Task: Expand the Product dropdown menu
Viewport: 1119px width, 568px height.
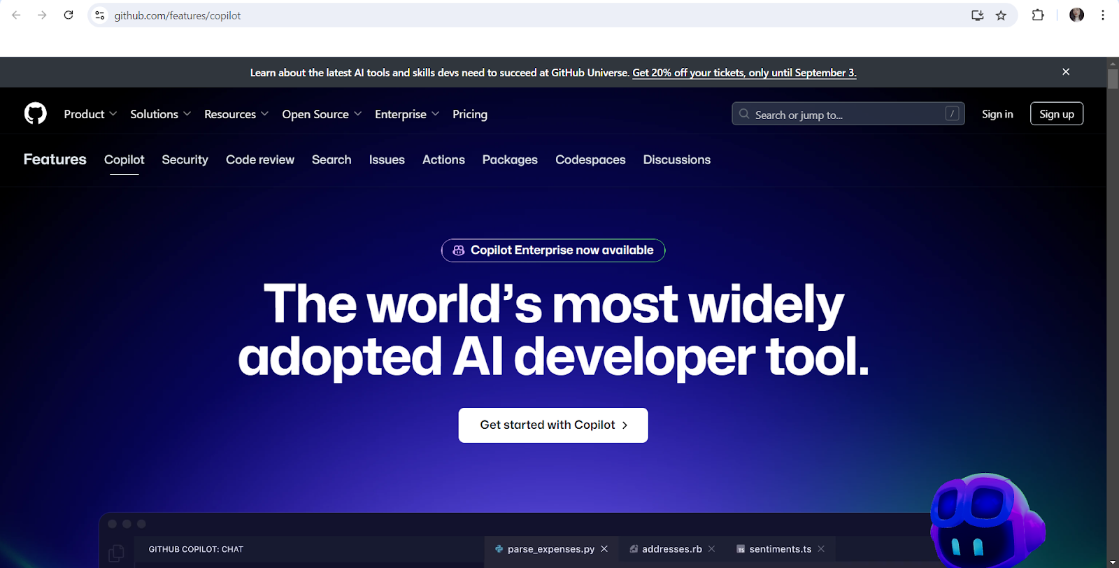Action: tap(90, 114)
